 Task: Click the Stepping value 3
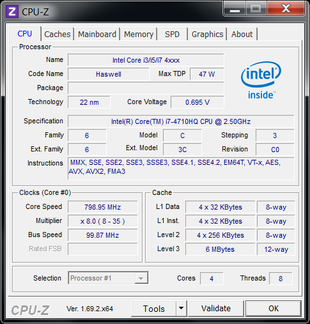click(x=275, y=135)
